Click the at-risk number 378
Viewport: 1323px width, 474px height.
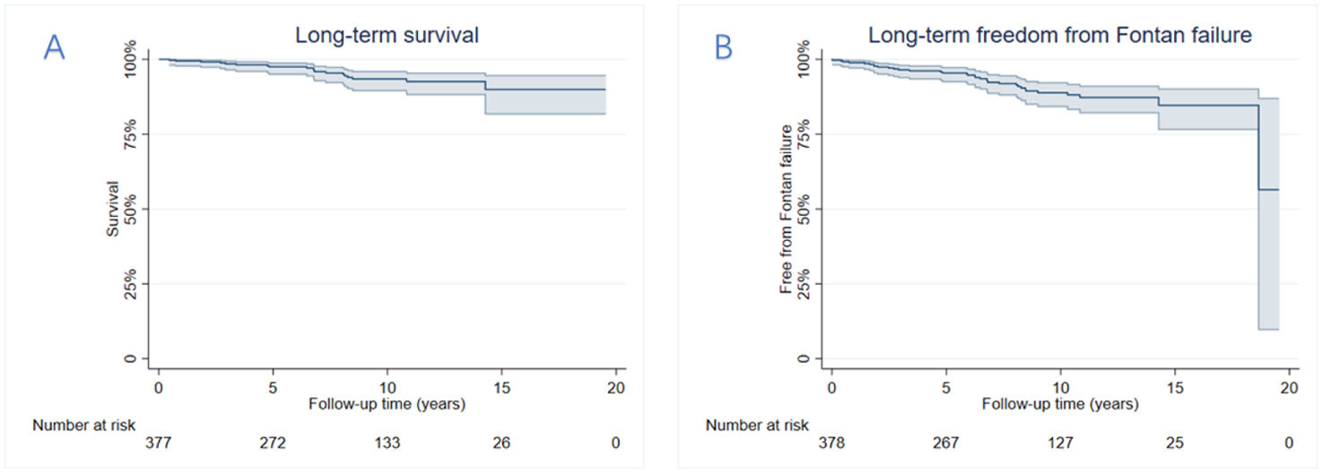pyautogui.click(x=831, y=443)
